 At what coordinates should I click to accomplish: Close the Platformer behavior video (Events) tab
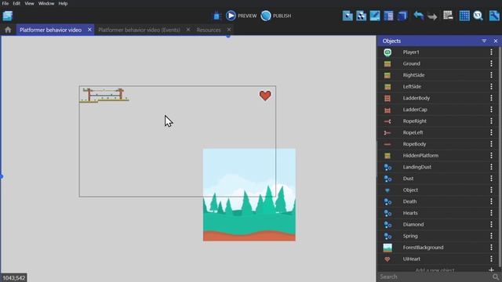[188, 30]
